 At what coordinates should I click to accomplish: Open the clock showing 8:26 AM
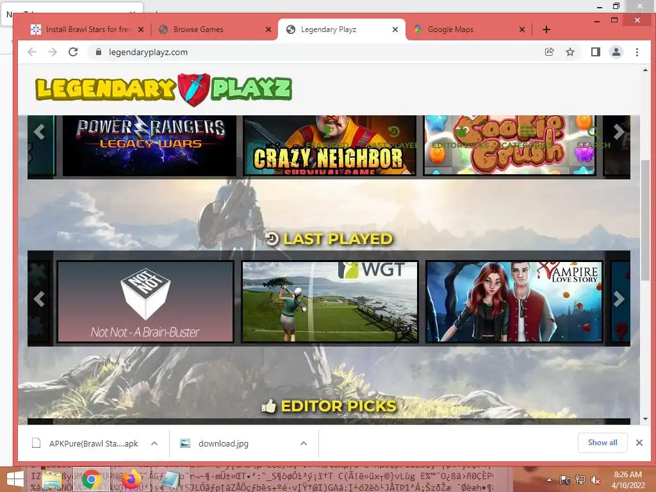pos(628,480)
